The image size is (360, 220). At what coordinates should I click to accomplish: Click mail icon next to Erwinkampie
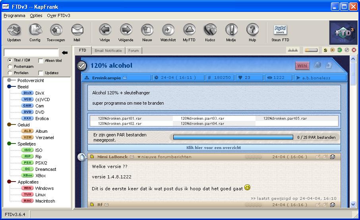(125, 78)
